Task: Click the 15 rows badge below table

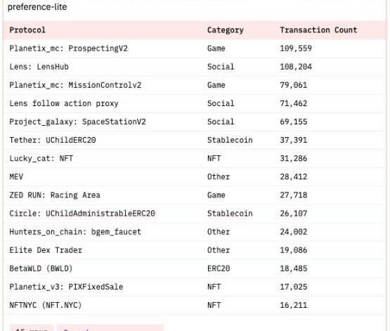Action: point(32,328)
